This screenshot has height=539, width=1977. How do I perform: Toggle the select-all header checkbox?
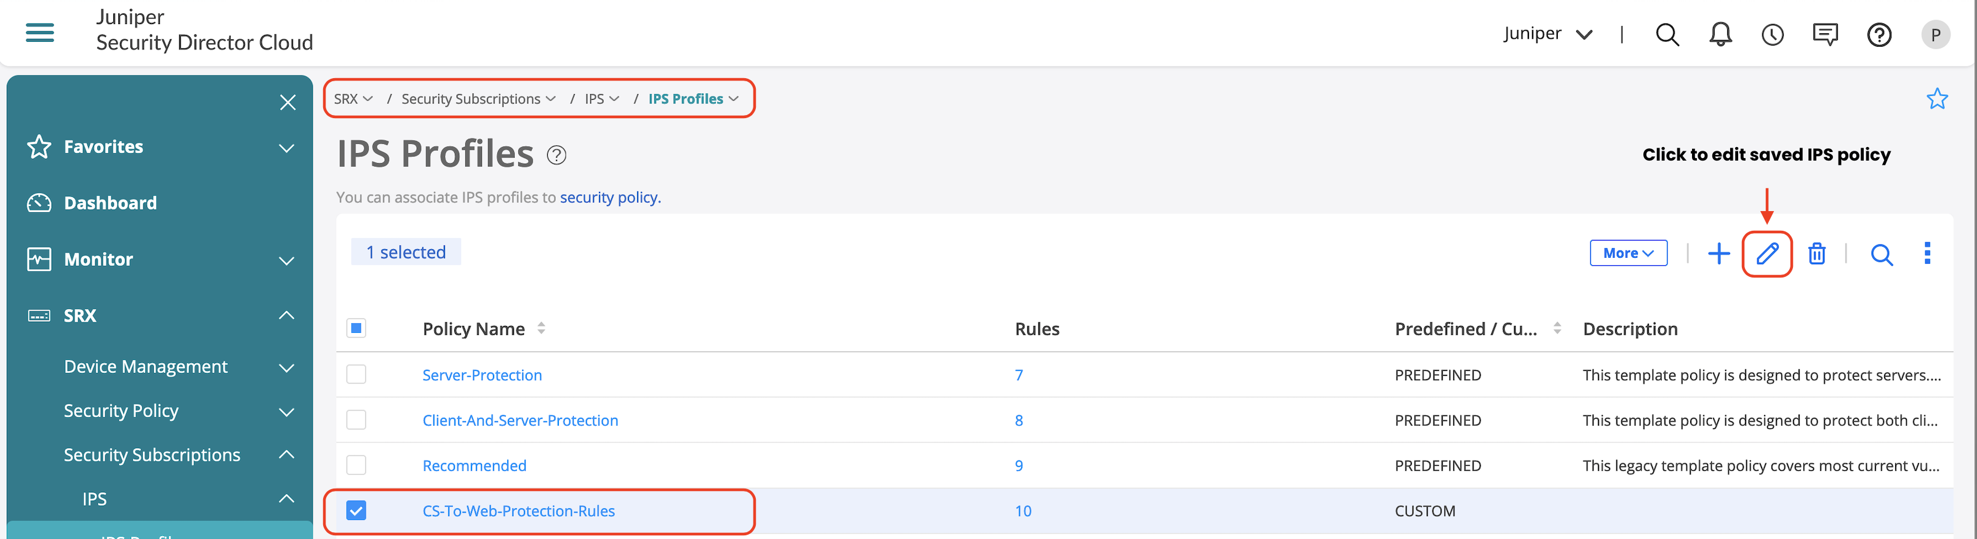click(356, 328)
